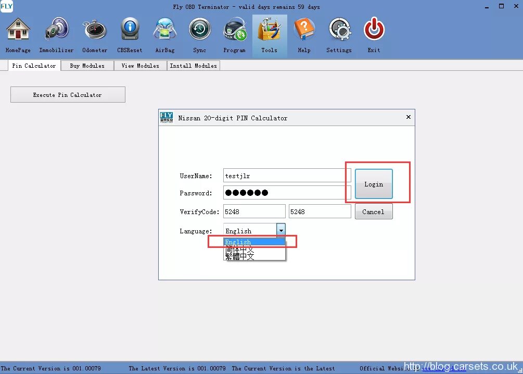523x374 pixels.
Task: Open the Program icon
Action: (235, 30)
